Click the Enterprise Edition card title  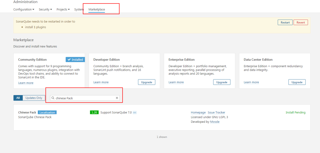[182, 60]
